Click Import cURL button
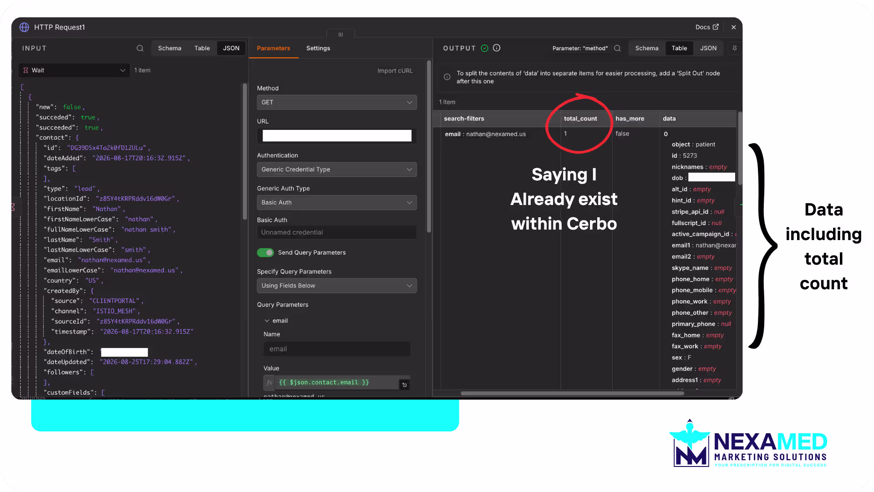874x492 pixels. 395,71
